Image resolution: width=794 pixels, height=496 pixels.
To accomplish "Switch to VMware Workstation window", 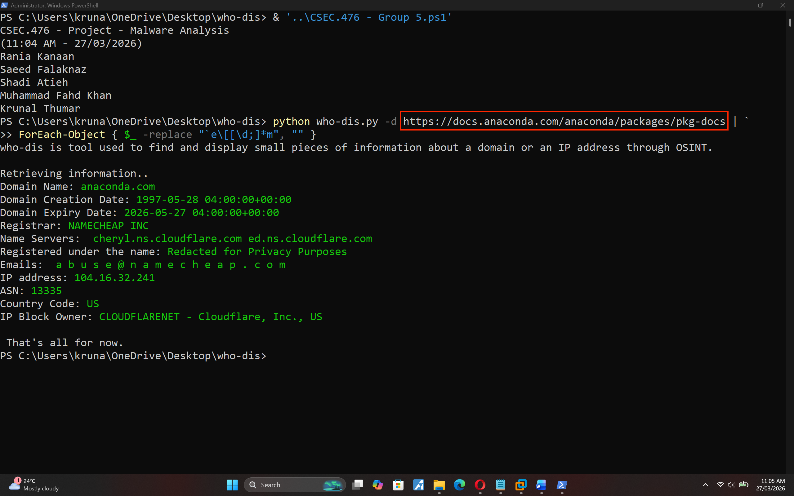I will (x=521, y=485).
